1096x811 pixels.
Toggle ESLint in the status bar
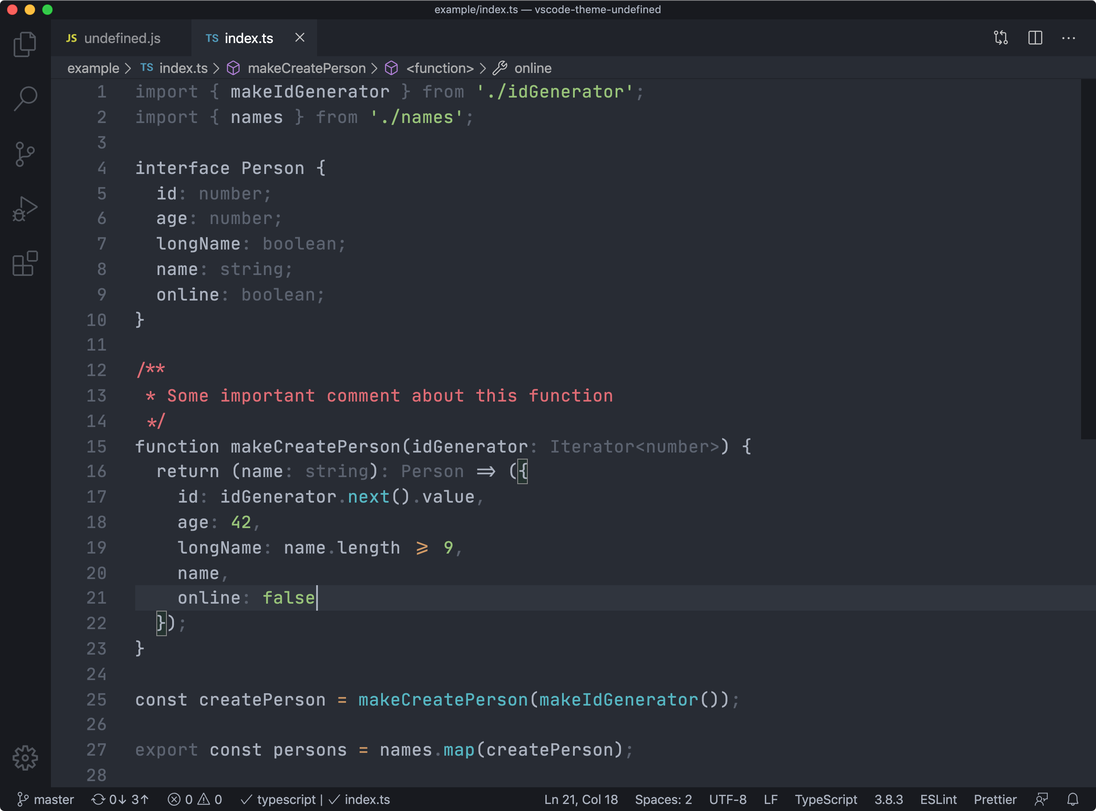(x=937, y=799)
